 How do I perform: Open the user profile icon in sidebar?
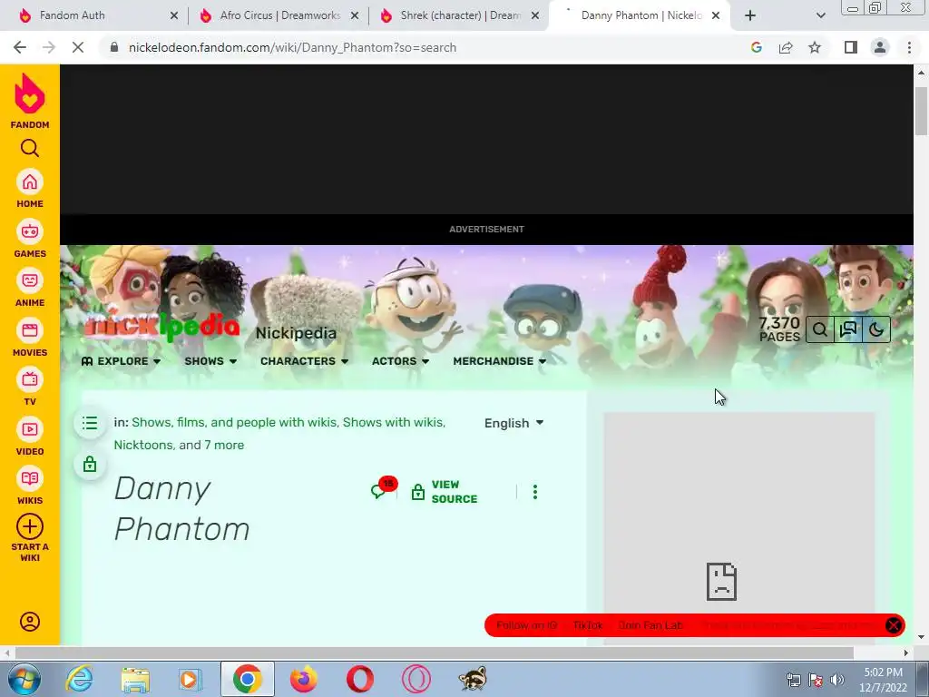(30, 622)
